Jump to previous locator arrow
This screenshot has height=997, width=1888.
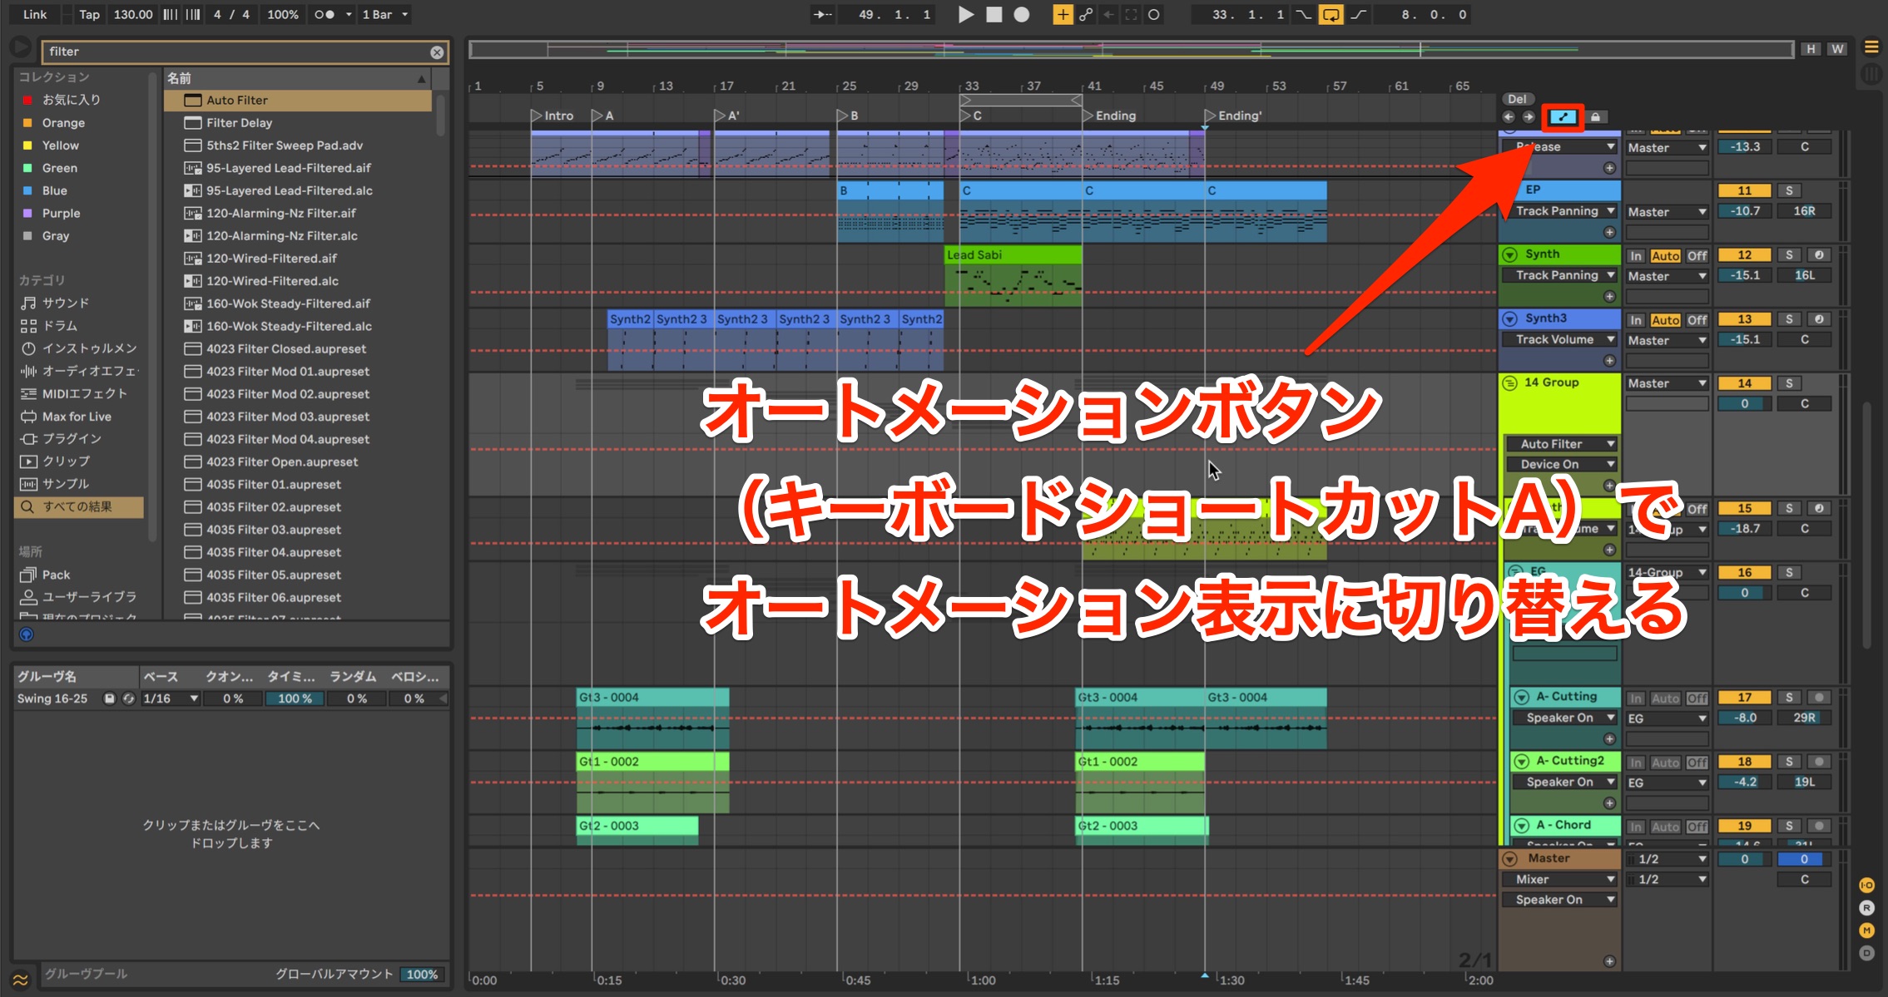click(x=1509, y=116)
